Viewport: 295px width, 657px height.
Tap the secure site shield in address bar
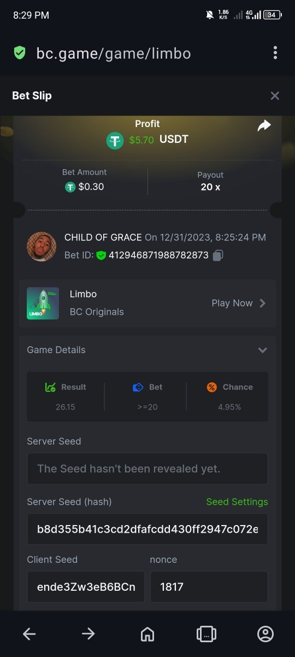tap(20, 53)
